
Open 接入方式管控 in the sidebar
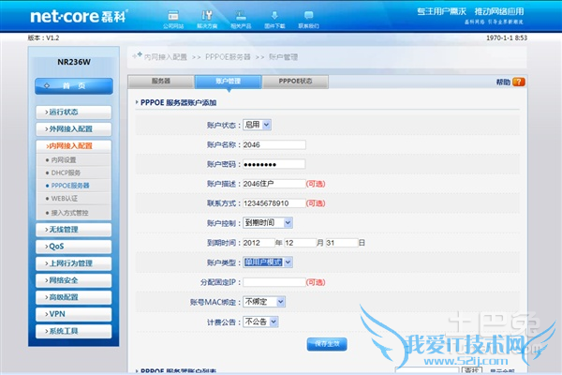(69, 213)
